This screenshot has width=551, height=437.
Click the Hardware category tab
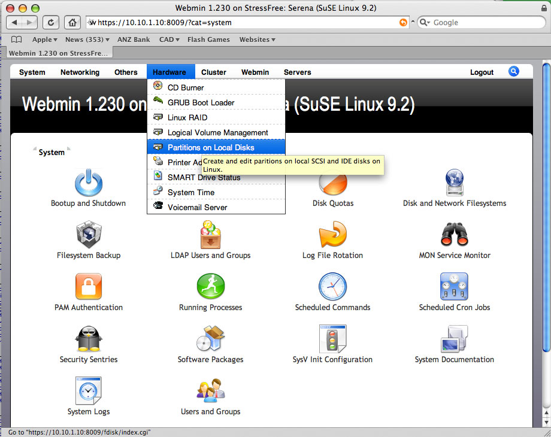pyautogui.click(x=169, y=72)
